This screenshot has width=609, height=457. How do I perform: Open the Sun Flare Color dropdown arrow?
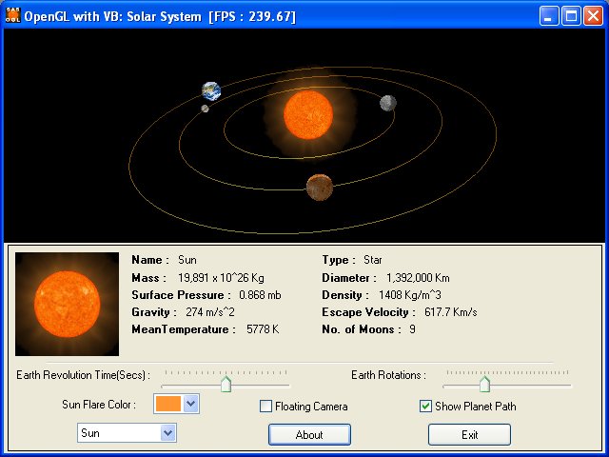(x=190, y=404)
